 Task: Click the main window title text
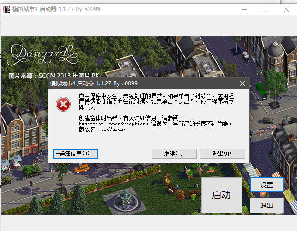55,9
